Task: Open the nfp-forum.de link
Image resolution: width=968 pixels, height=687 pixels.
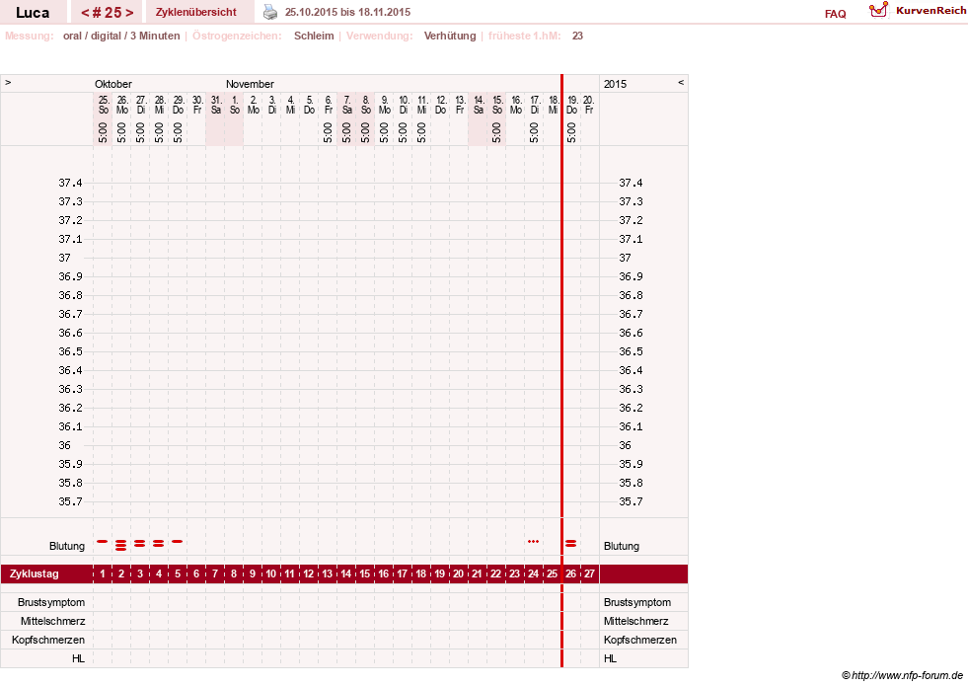Action: 902,675
